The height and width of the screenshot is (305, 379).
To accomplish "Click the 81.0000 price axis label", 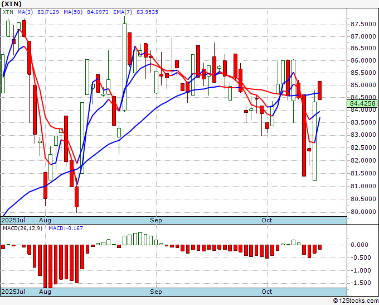I will (363, 186).
